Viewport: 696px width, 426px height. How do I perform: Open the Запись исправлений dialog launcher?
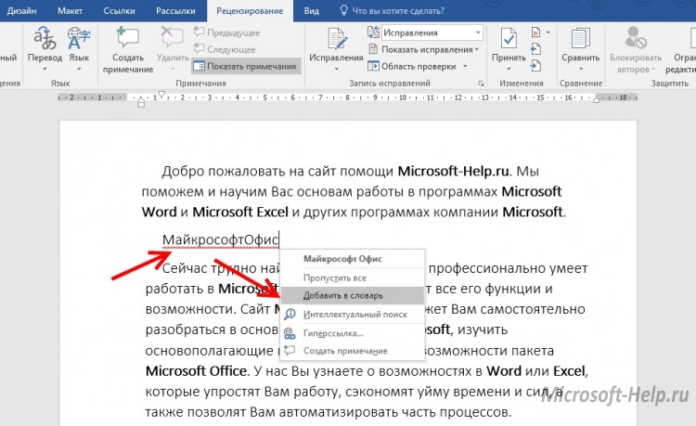(481, 84)
